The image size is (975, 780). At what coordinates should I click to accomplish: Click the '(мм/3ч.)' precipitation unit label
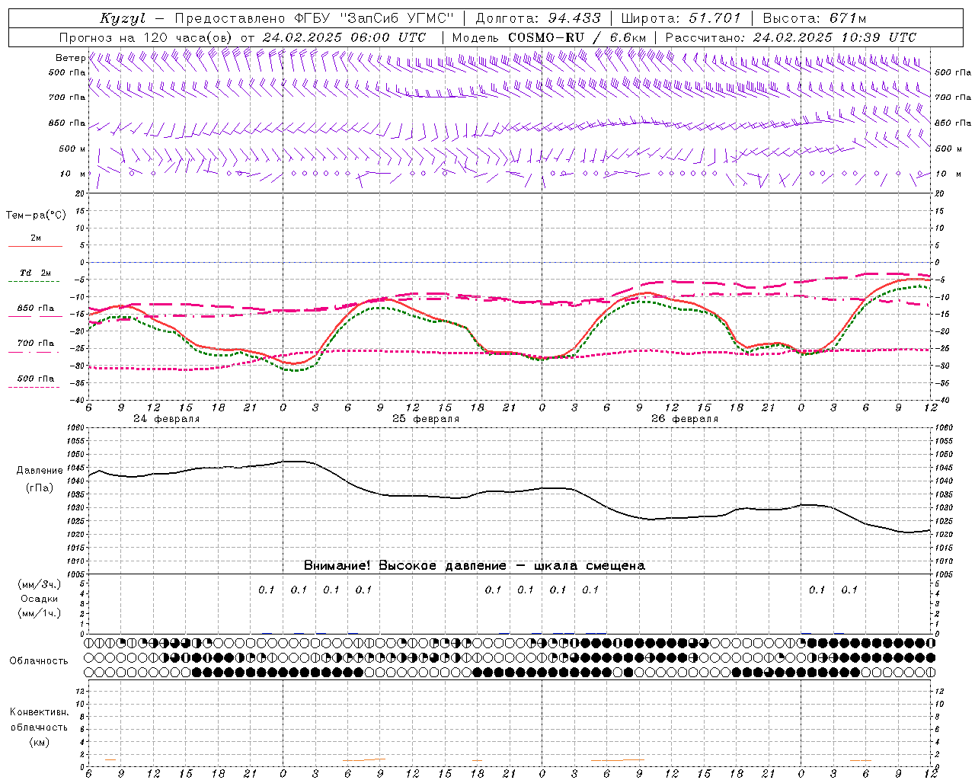point(39,584)
